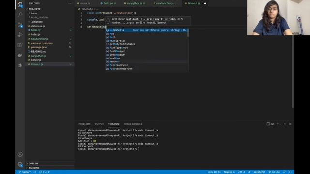This screenshot has width=310, height=174.
Task: Open the Docker view icon
Action: click(x=20, y=55)
